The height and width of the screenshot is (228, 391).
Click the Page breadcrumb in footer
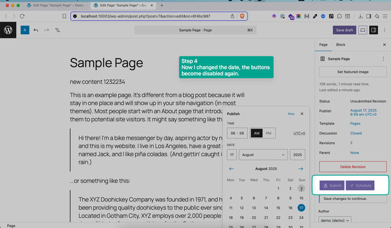tap(11, 226)
